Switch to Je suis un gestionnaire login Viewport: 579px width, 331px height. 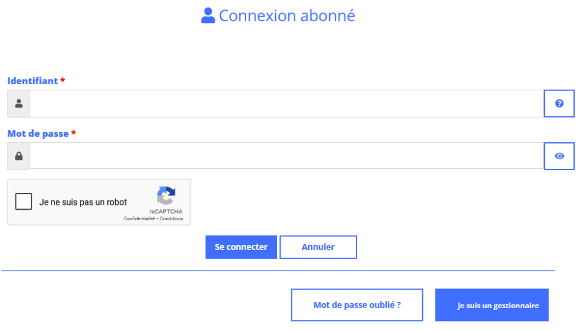coord(492,305)
